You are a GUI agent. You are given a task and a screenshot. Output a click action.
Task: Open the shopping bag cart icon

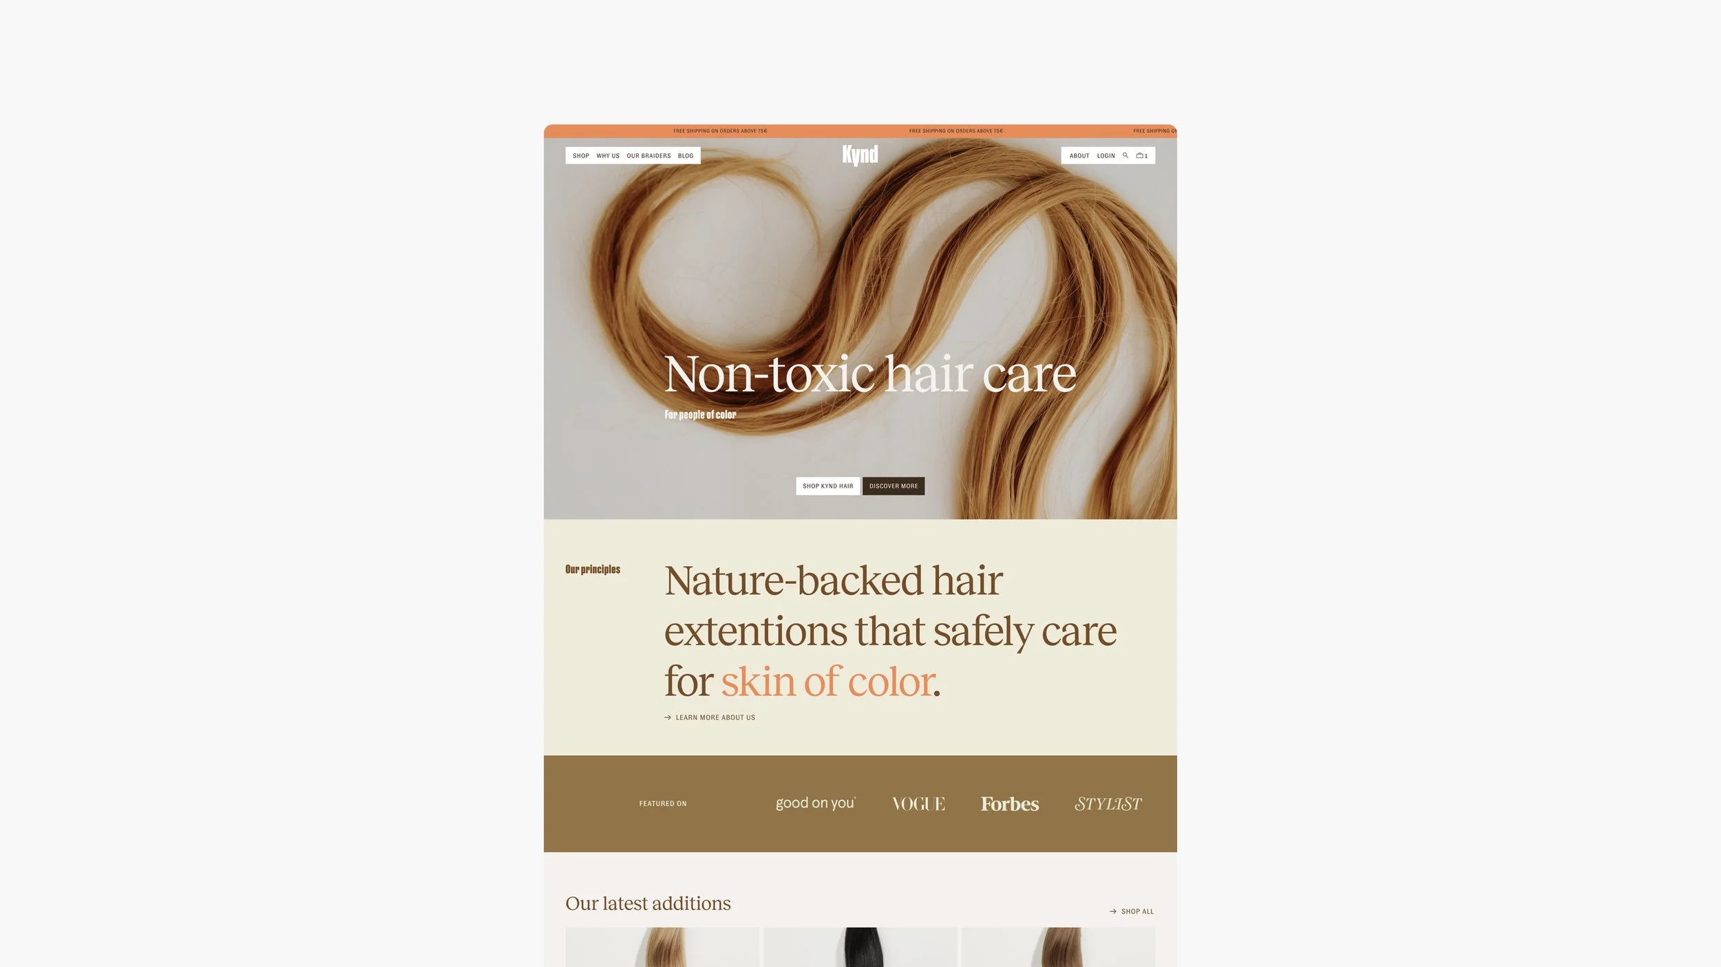(1141, 155)
